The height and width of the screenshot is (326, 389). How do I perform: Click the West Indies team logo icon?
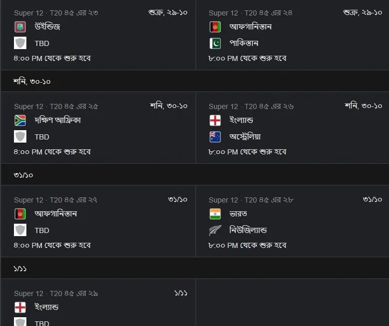[x=20, y=27]
